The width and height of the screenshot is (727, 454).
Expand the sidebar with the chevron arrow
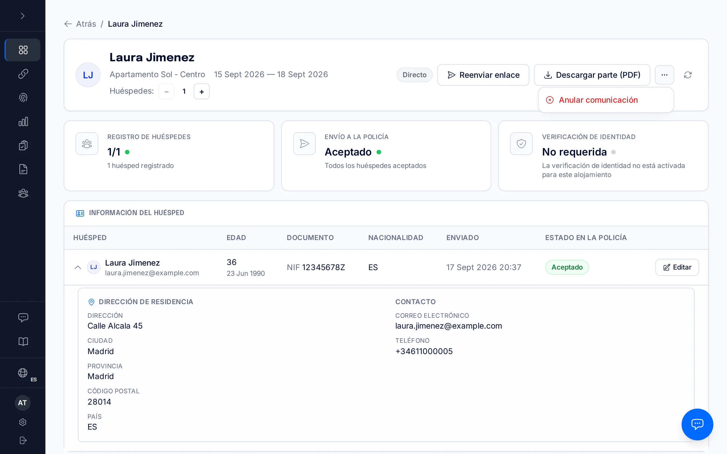tap(22, 16)
